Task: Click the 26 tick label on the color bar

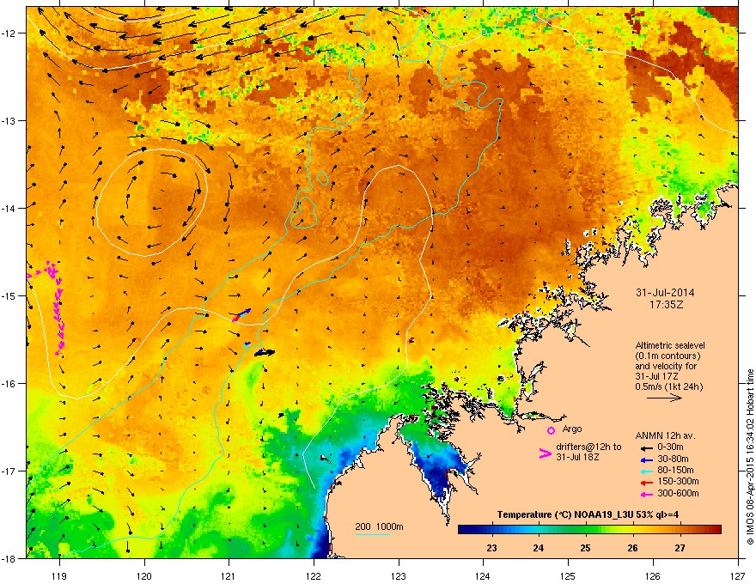Action: pos(632,548)
